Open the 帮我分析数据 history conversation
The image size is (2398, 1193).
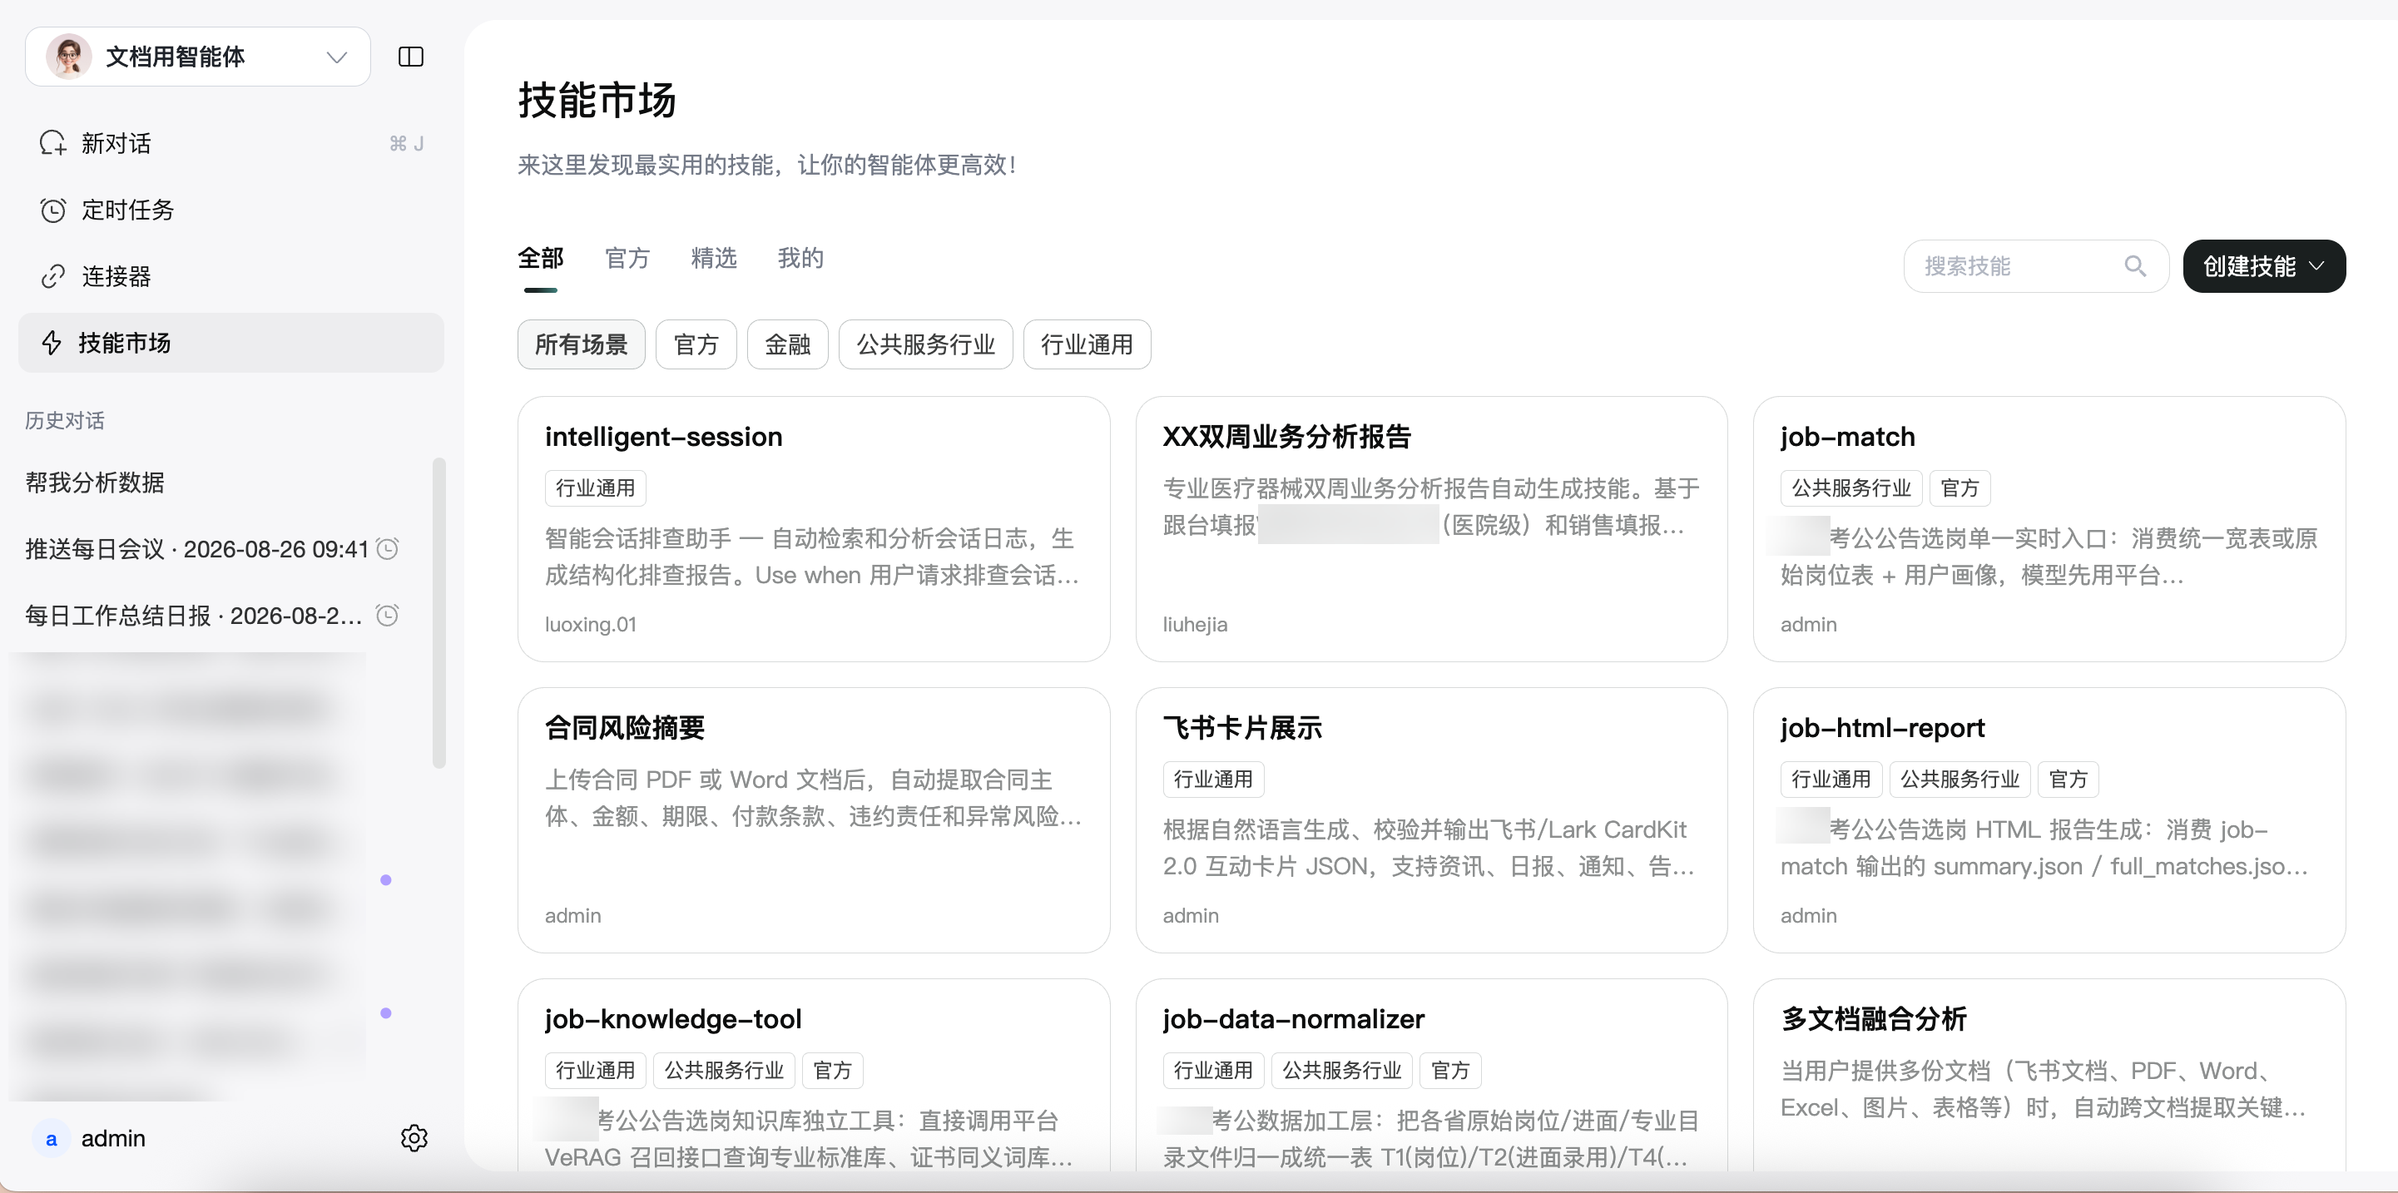(95, 482)
